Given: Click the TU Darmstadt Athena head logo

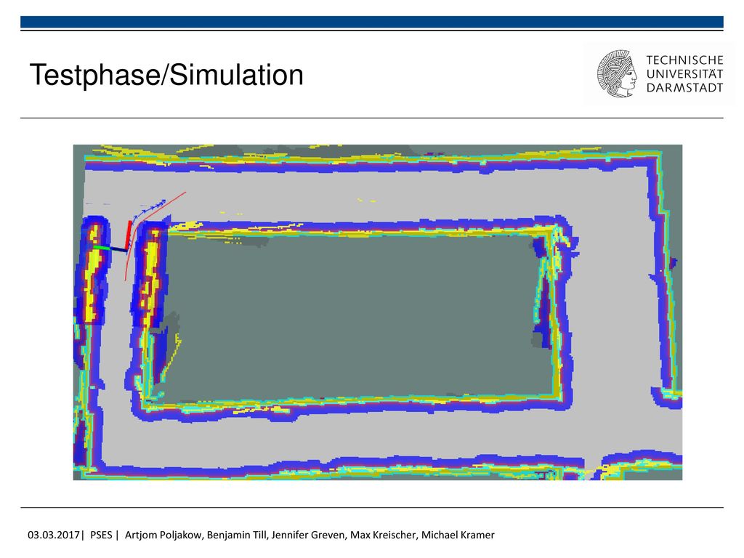Looking at the screenshot, I should click(x=617, y=74).
